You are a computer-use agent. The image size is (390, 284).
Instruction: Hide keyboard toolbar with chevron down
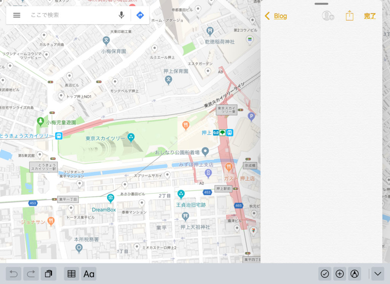[378, 274]
